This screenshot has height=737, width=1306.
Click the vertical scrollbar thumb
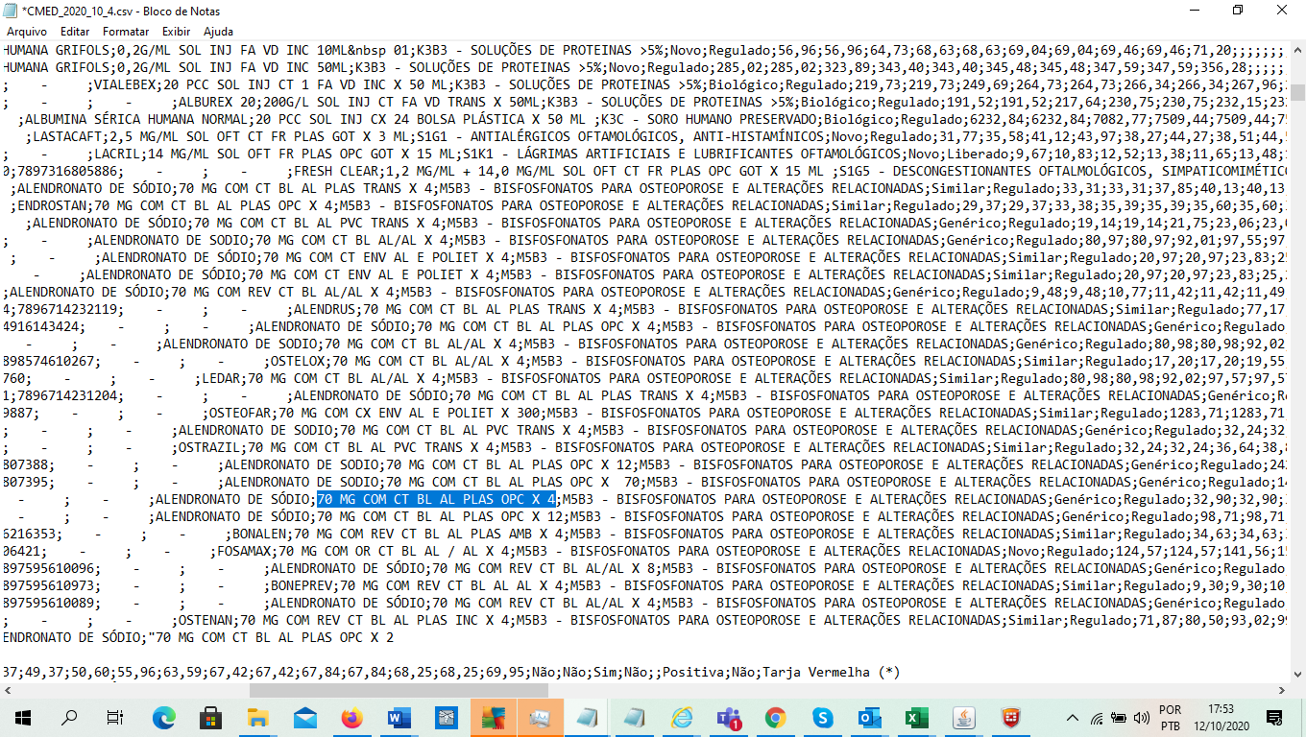pyautogui.click(x=1297, y=92)
